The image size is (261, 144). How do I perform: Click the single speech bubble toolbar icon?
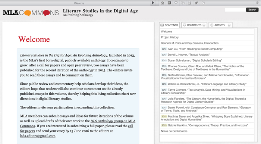pos(176,3)
